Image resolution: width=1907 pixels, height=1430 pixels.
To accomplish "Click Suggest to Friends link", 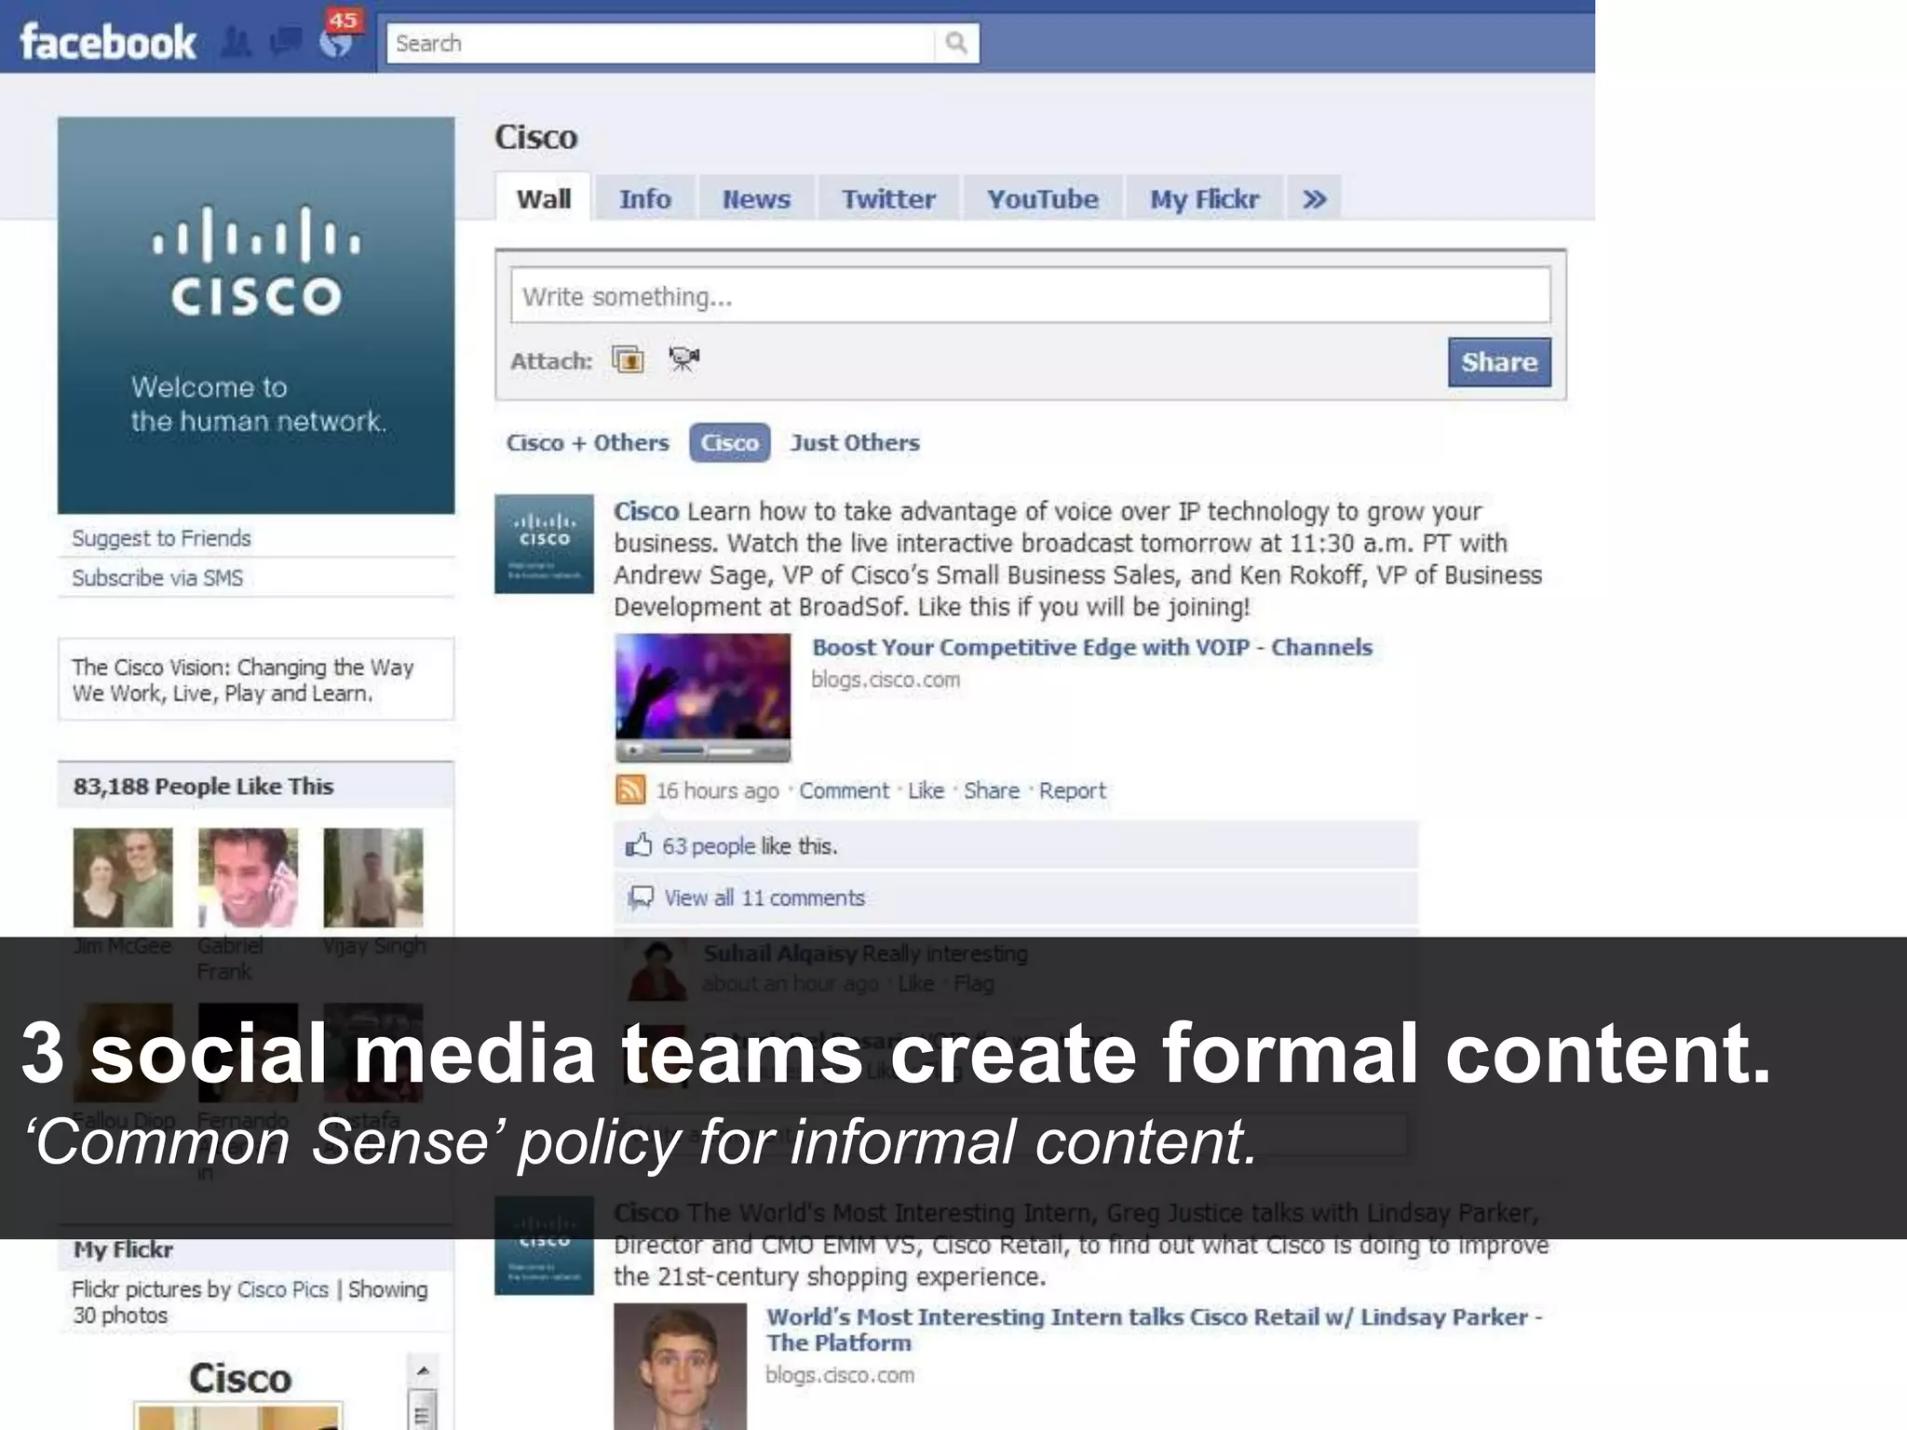I will 161,538.
